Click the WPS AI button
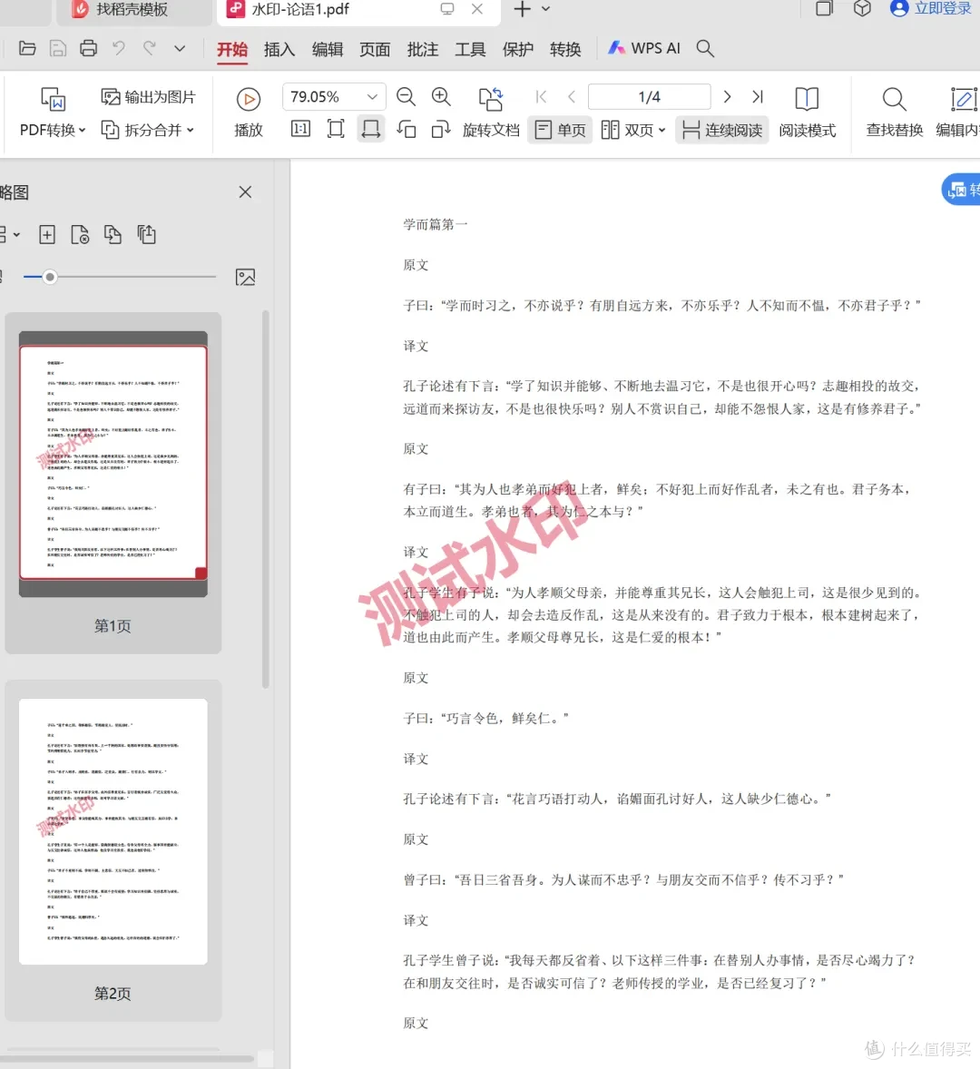The height and width of the screenshot is (1069, 980). click(x=644, y=48)
